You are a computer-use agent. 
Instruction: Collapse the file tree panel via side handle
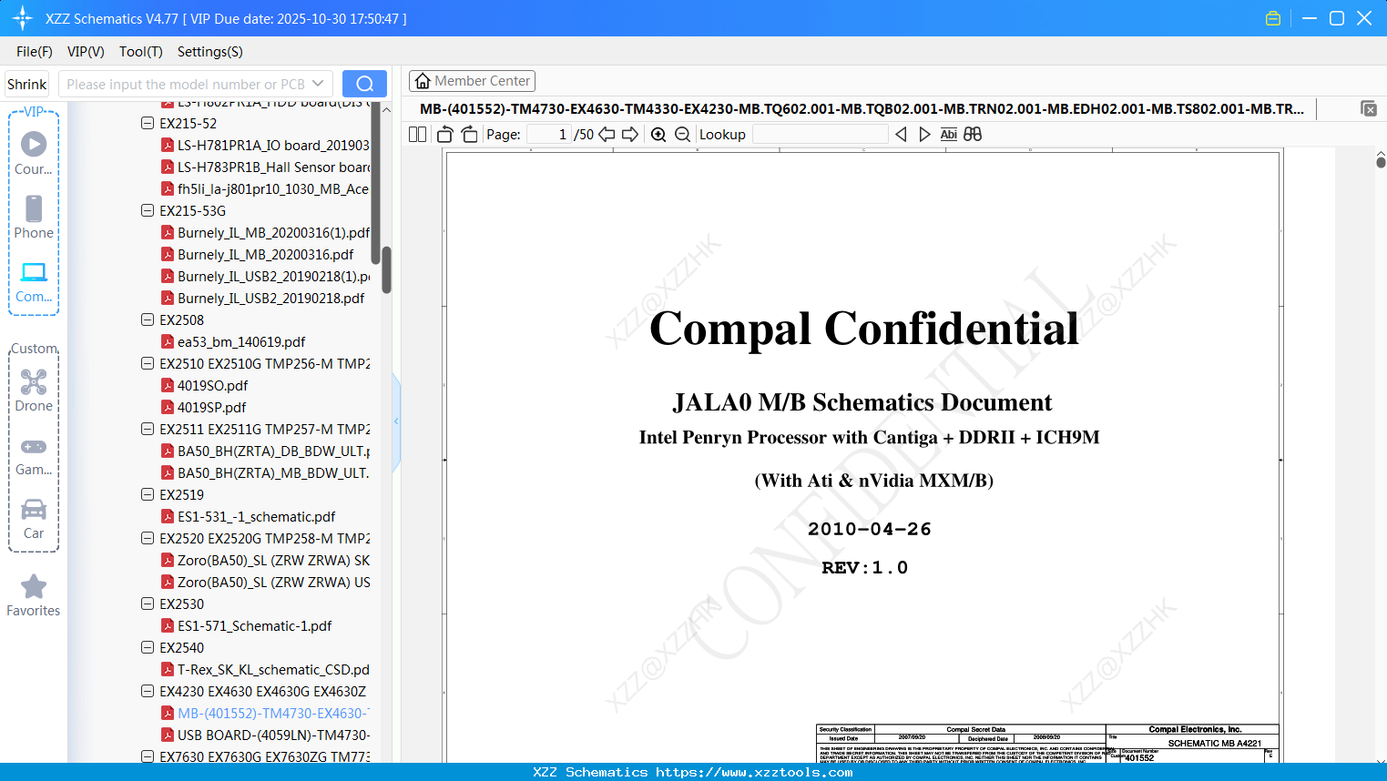pyautogui.click(x=396, y=421)
